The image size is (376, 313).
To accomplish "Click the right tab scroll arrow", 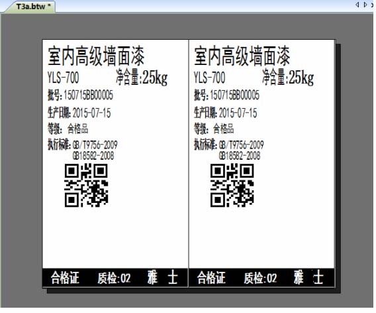I will pyautogui.click(x=365, y=5).
